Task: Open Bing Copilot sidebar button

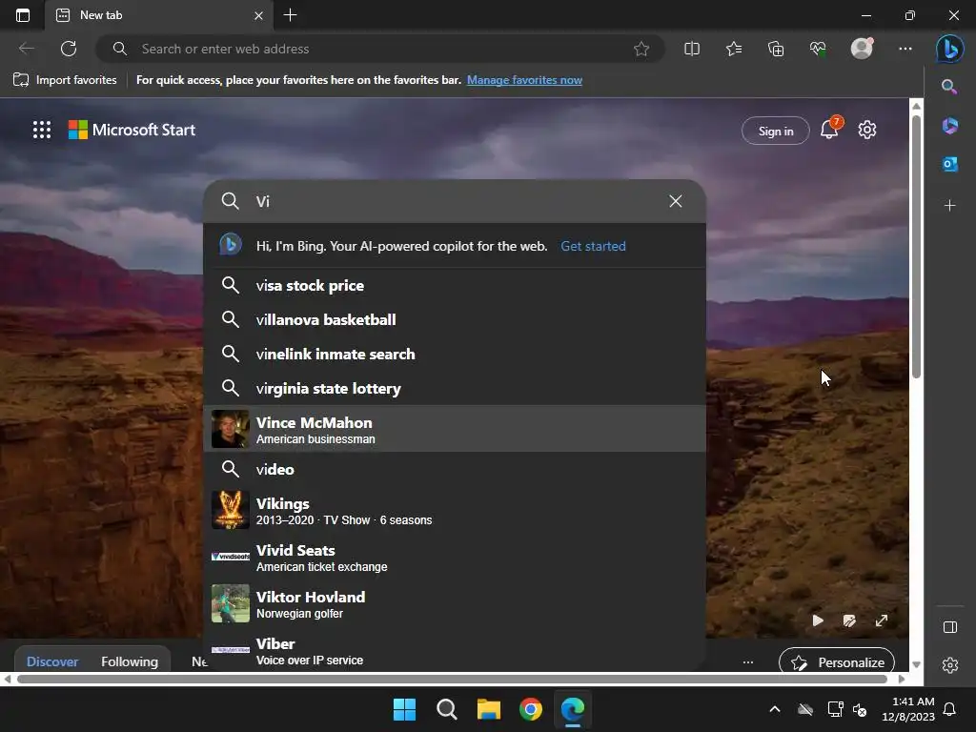Action: [950, 49]
